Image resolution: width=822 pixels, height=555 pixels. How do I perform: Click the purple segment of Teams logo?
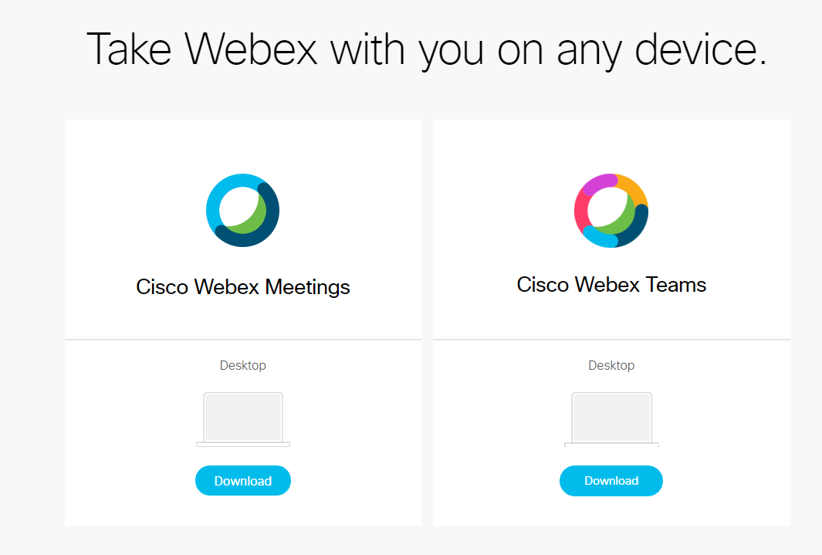[600, 184]
